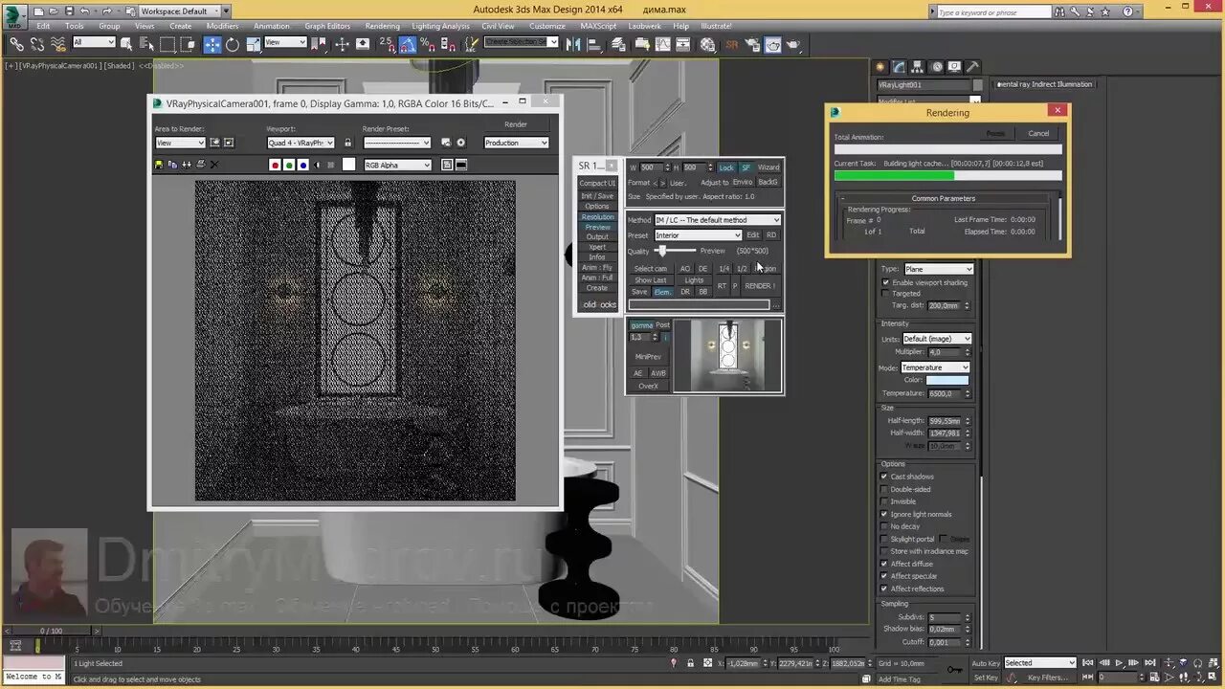Open the Modify panel tab icon
This screenshot has height=689, width=1225.
click(900, 66)
